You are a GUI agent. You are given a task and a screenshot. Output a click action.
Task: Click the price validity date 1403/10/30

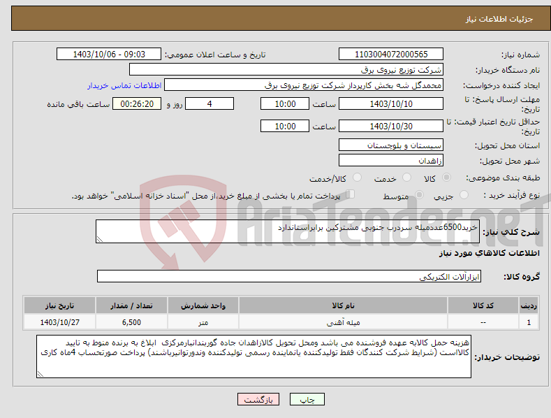click(x=391, y=126)
